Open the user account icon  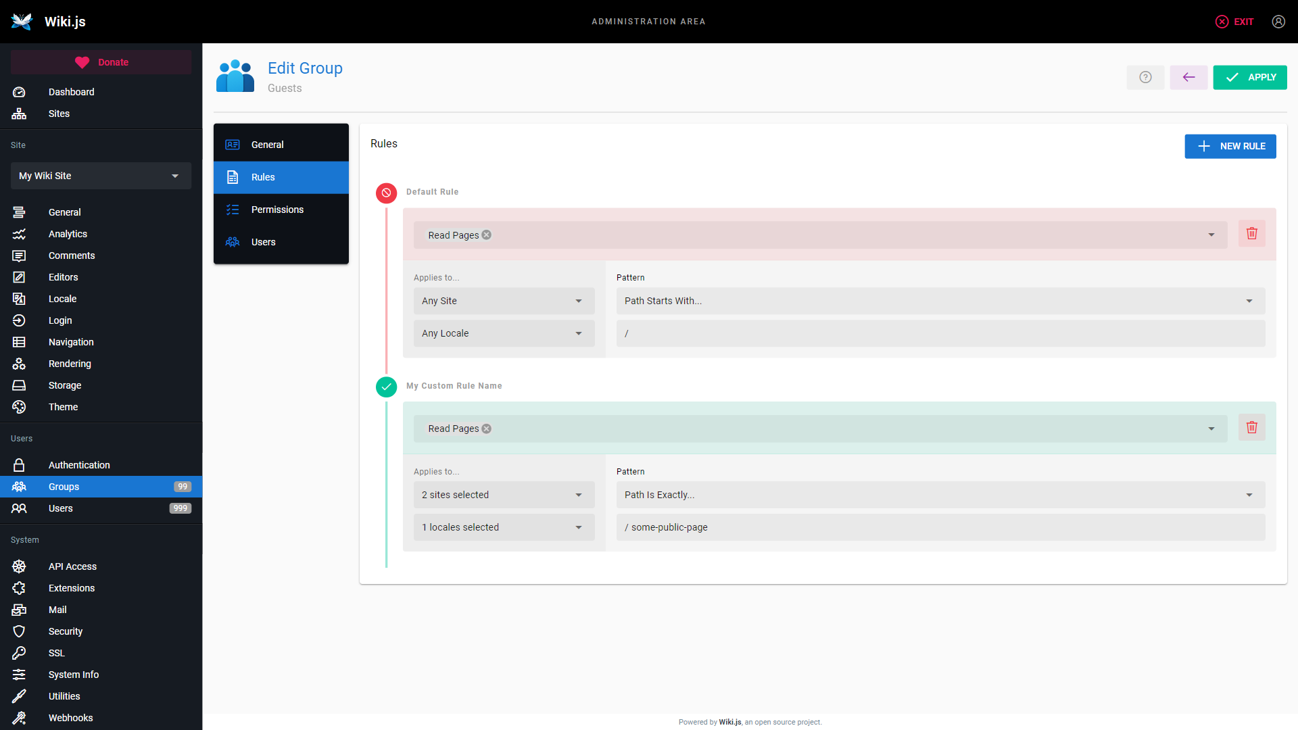[x=1278, y=22]
